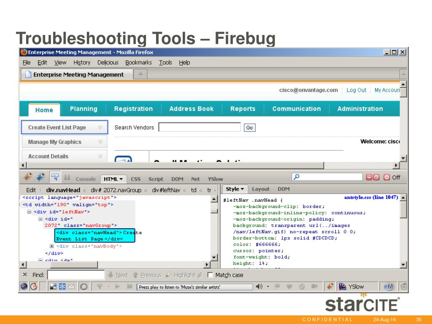The image size is (432, 324).
Task: Click the video camera icon in player bar
Action: [x=314, y=286]
